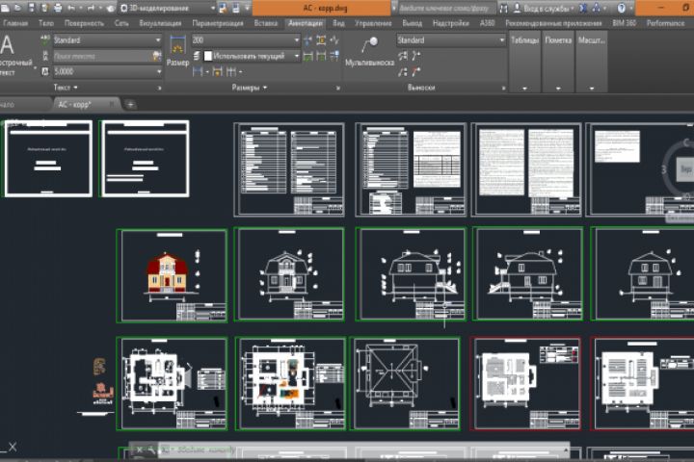This screenshot has width=694, height=462.
Task: Click the Save As icon
Action: point(44,8)
